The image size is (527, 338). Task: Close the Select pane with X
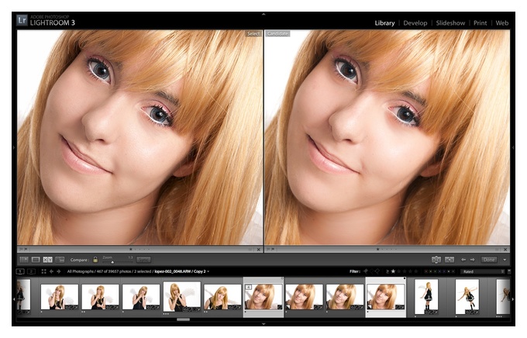[258, 250]
